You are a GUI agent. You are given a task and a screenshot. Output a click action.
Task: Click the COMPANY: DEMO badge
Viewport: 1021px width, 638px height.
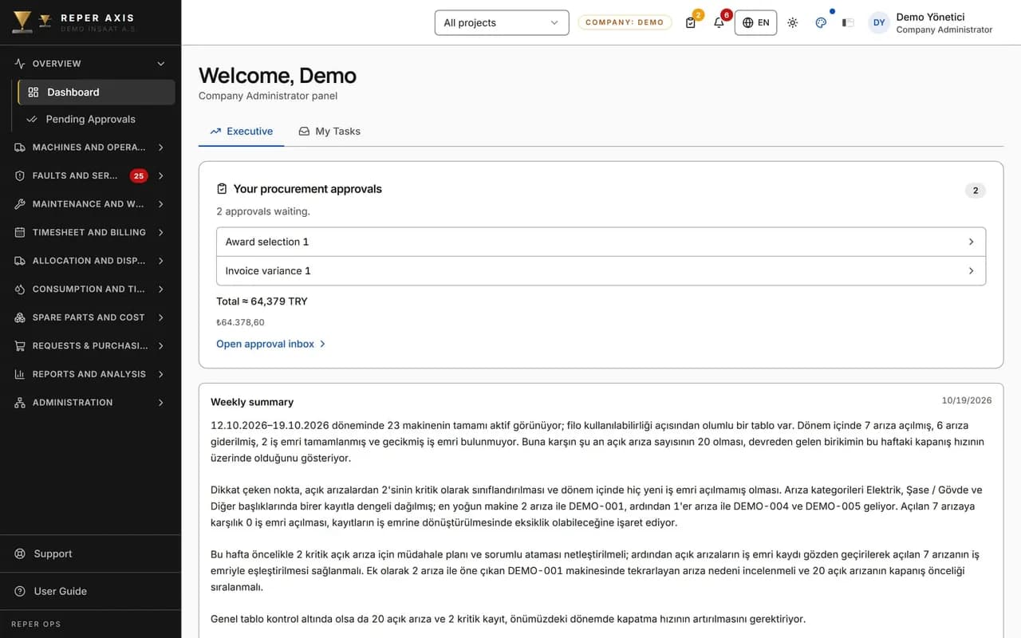coord(625,22)
